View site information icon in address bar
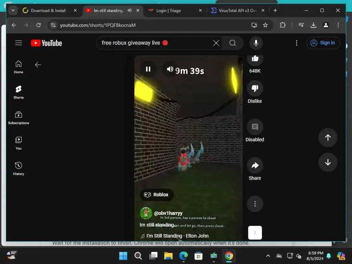Viewport: 352px width, 264px height. click(x=53, y=25)
